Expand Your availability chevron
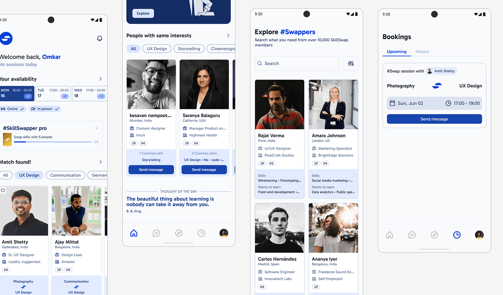The width and height of the screenshot is (503, 295). 101,79
